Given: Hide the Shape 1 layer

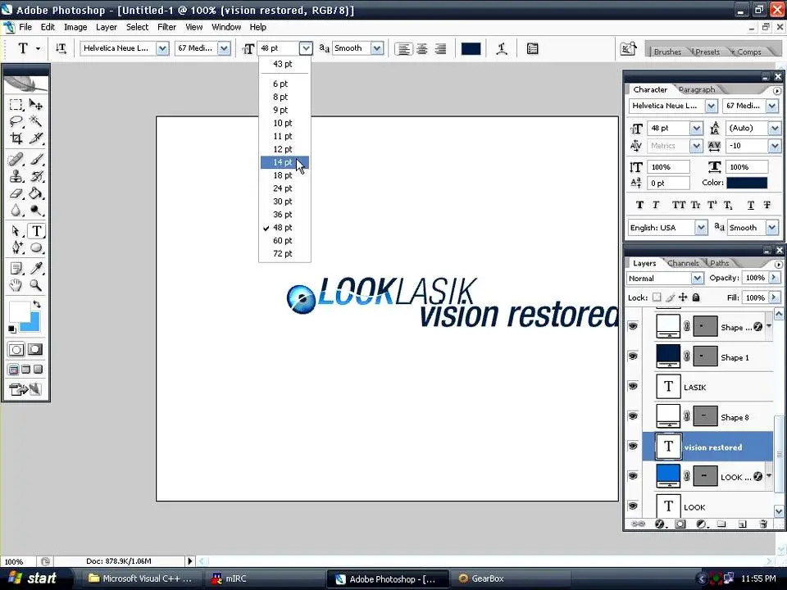Looking at the screenshot, I should pos(633,356).
